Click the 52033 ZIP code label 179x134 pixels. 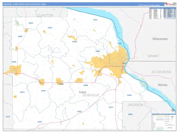tap(40, 122)
